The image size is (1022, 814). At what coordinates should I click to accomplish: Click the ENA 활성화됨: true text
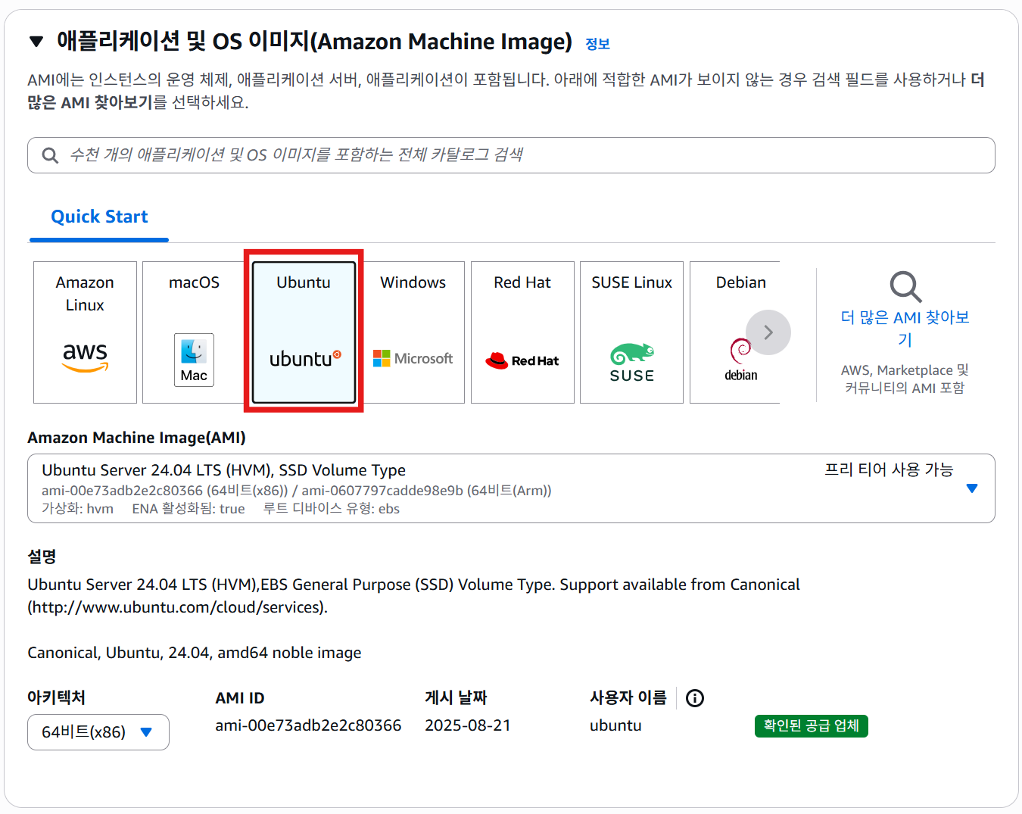tap(189, 509)
